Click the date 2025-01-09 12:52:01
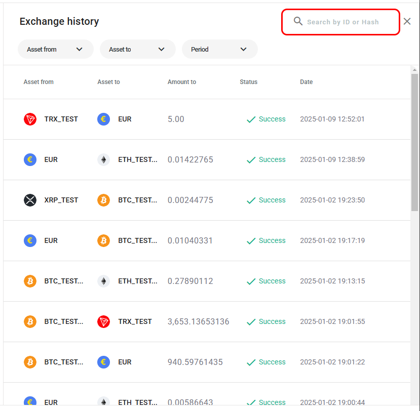Screen dimensions: 420x411 tap(332, 119)
